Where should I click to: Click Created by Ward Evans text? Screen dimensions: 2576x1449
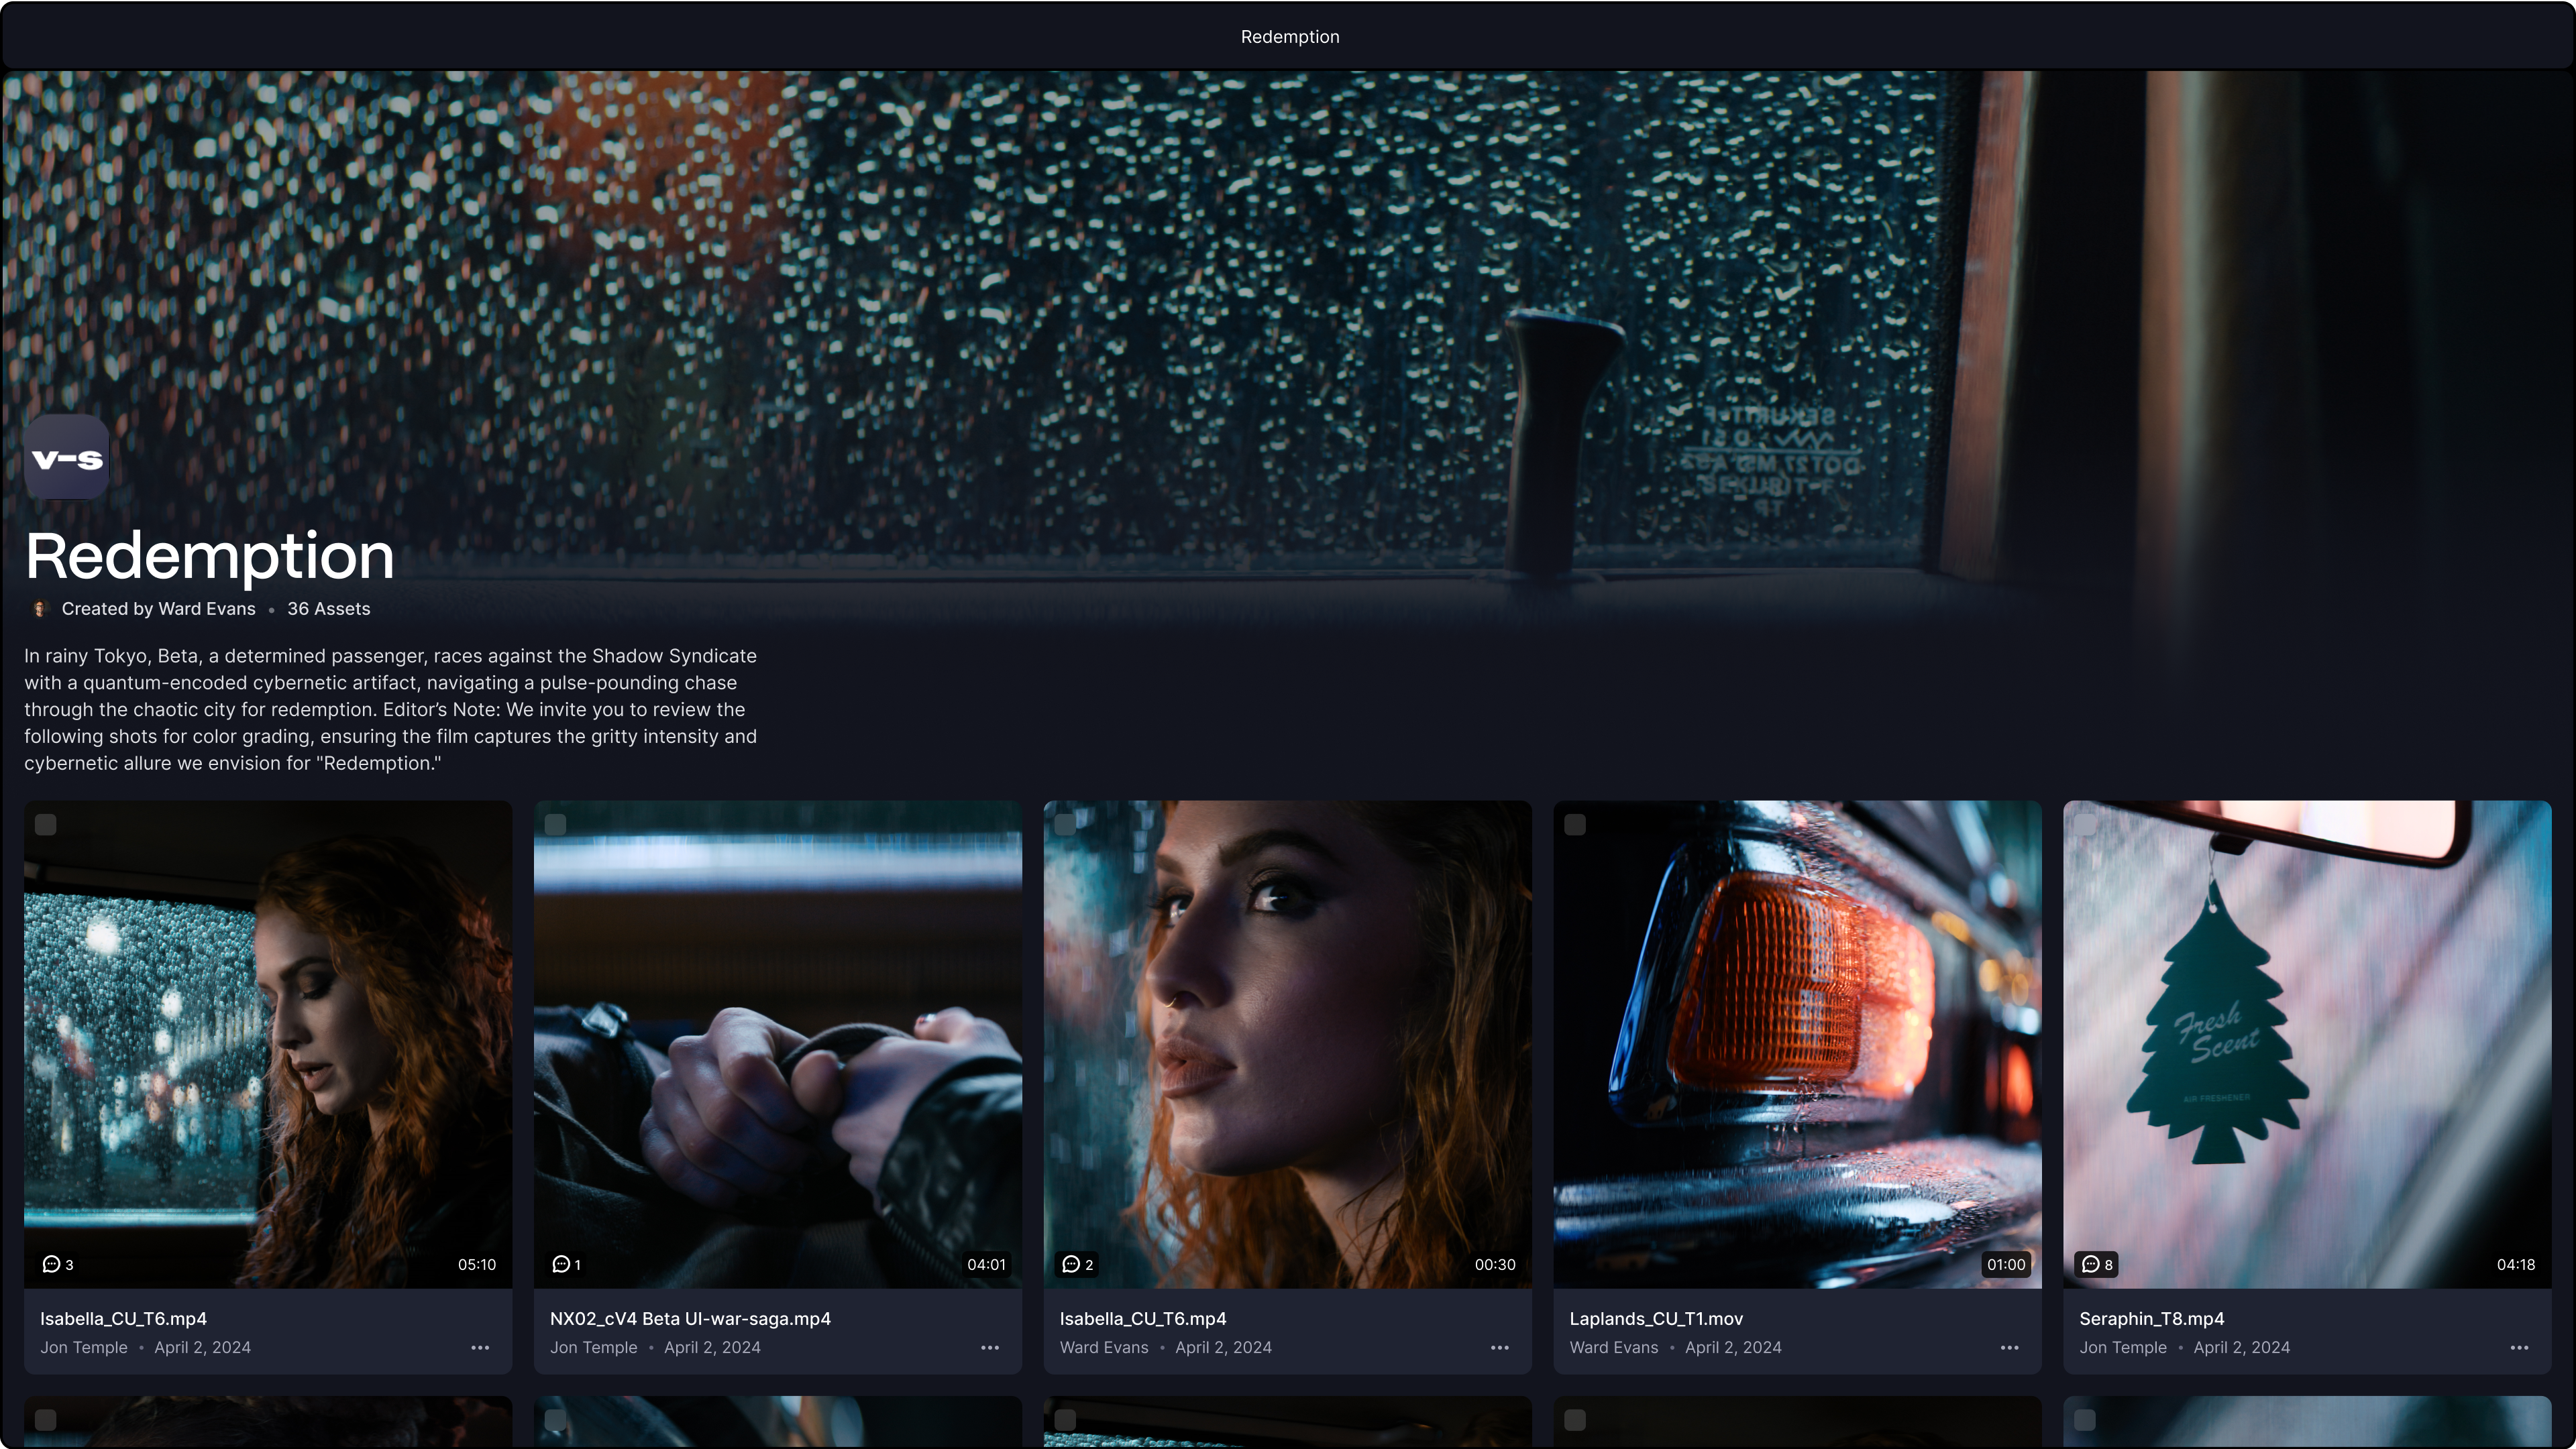click(x=159, y=609)
